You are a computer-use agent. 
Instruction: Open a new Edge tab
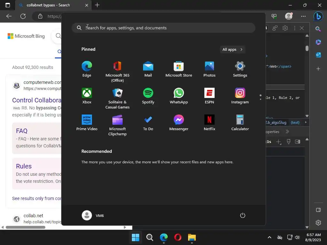point(97,5)
